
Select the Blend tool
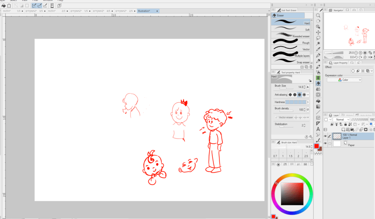(318, 89)
